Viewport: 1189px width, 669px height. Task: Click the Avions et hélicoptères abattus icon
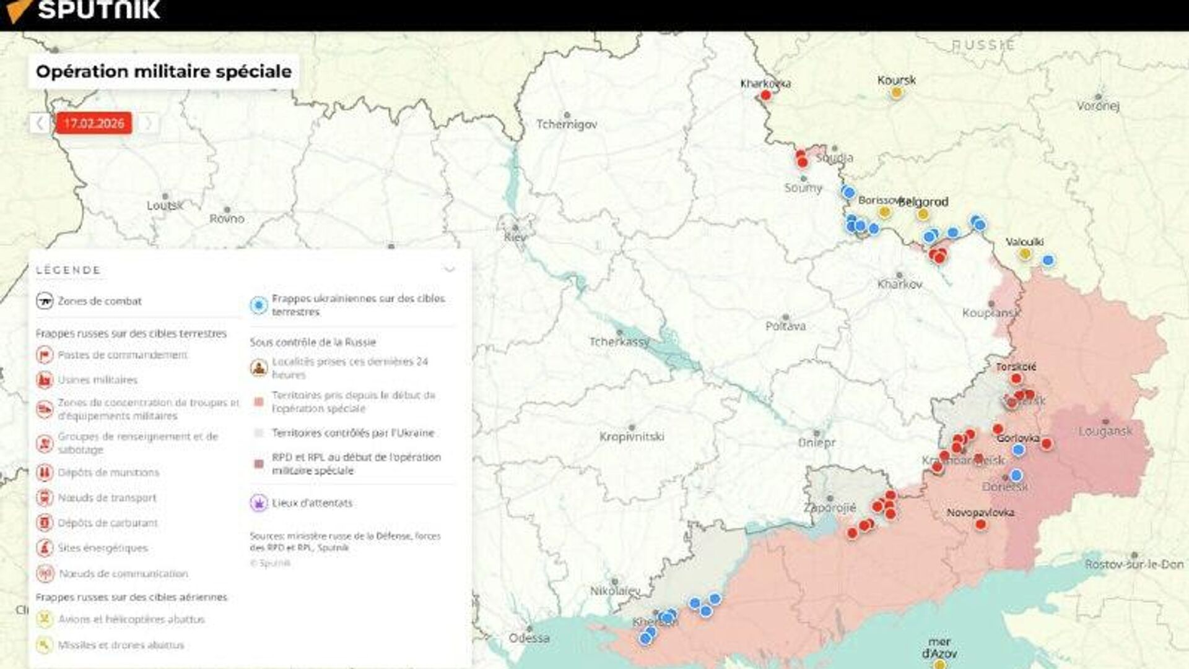tap(45, 619)
